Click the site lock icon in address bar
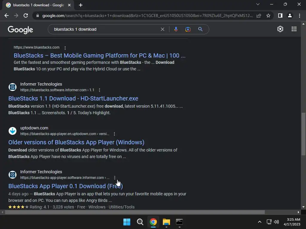This screenshot has height=229, width=306. coord(38,16)
